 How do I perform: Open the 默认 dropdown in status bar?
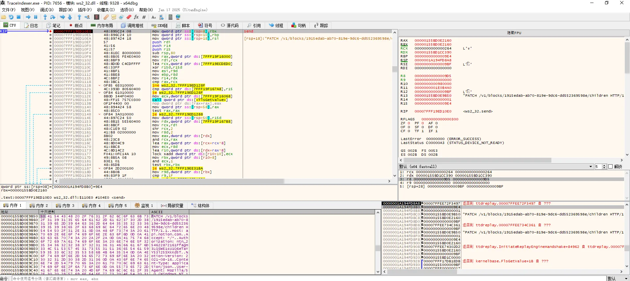pos(618,278)
